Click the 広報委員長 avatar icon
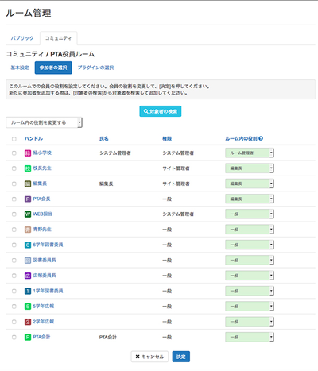Image resolution: width=318 pixels, height=371 pixels. click(28, 276)
